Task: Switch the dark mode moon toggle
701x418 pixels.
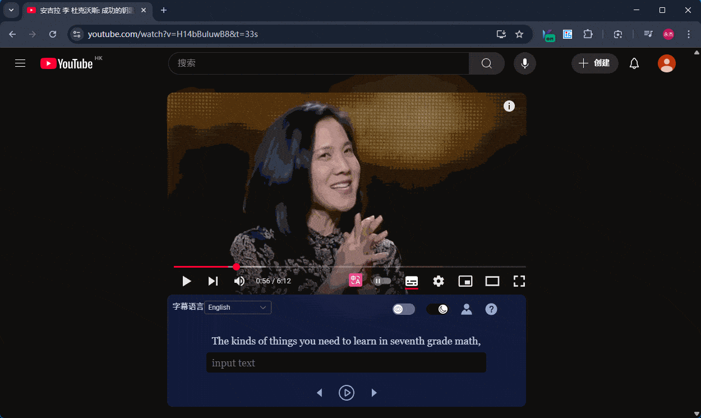Action: [437, 309]
